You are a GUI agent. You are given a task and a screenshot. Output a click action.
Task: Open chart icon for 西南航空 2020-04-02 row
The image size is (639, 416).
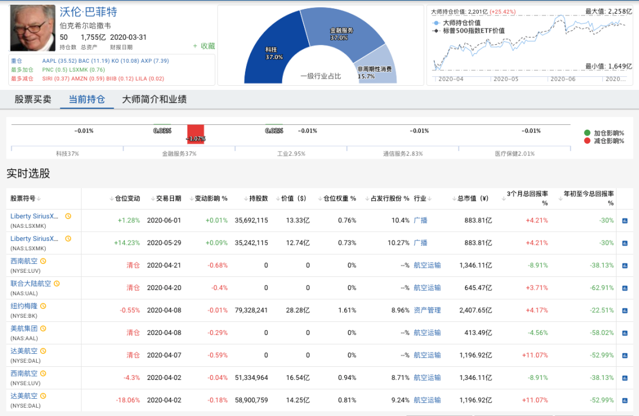pyautogui.click(x=625, y=378)
